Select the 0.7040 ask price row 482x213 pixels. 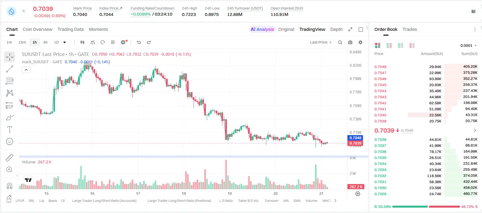click(426, 115)
